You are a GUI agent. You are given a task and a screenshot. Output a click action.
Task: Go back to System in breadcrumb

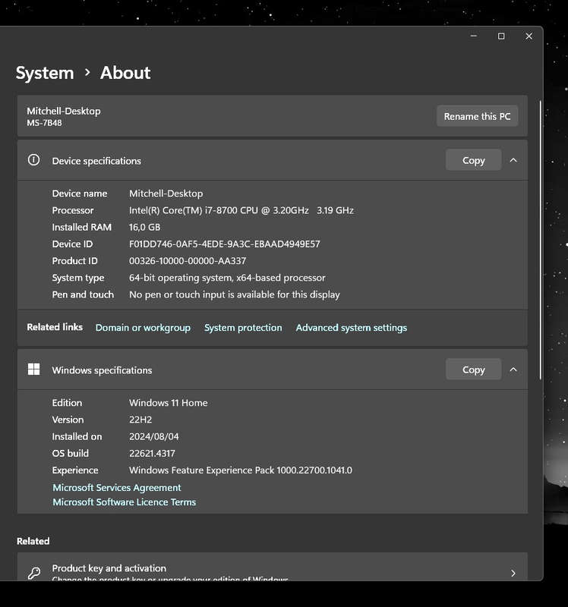pos(45,73)
